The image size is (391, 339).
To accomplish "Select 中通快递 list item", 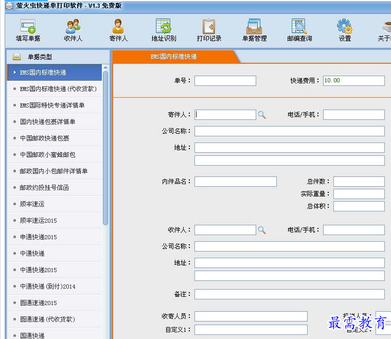I will tap(55, 253).
